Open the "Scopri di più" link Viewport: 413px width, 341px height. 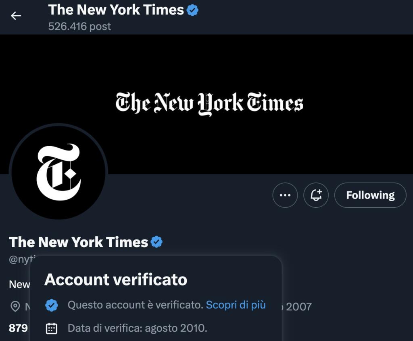236,305
